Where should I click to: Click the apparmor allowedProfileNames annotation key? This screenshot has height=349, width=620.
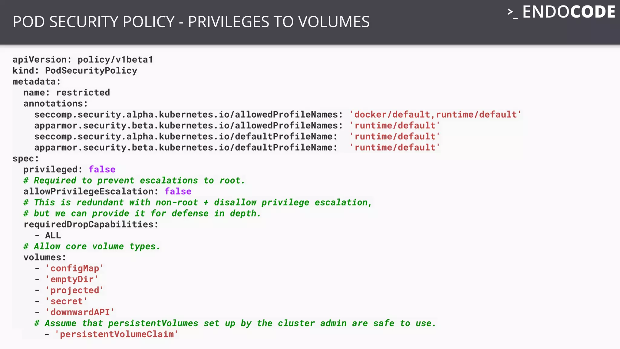[188, 125]
